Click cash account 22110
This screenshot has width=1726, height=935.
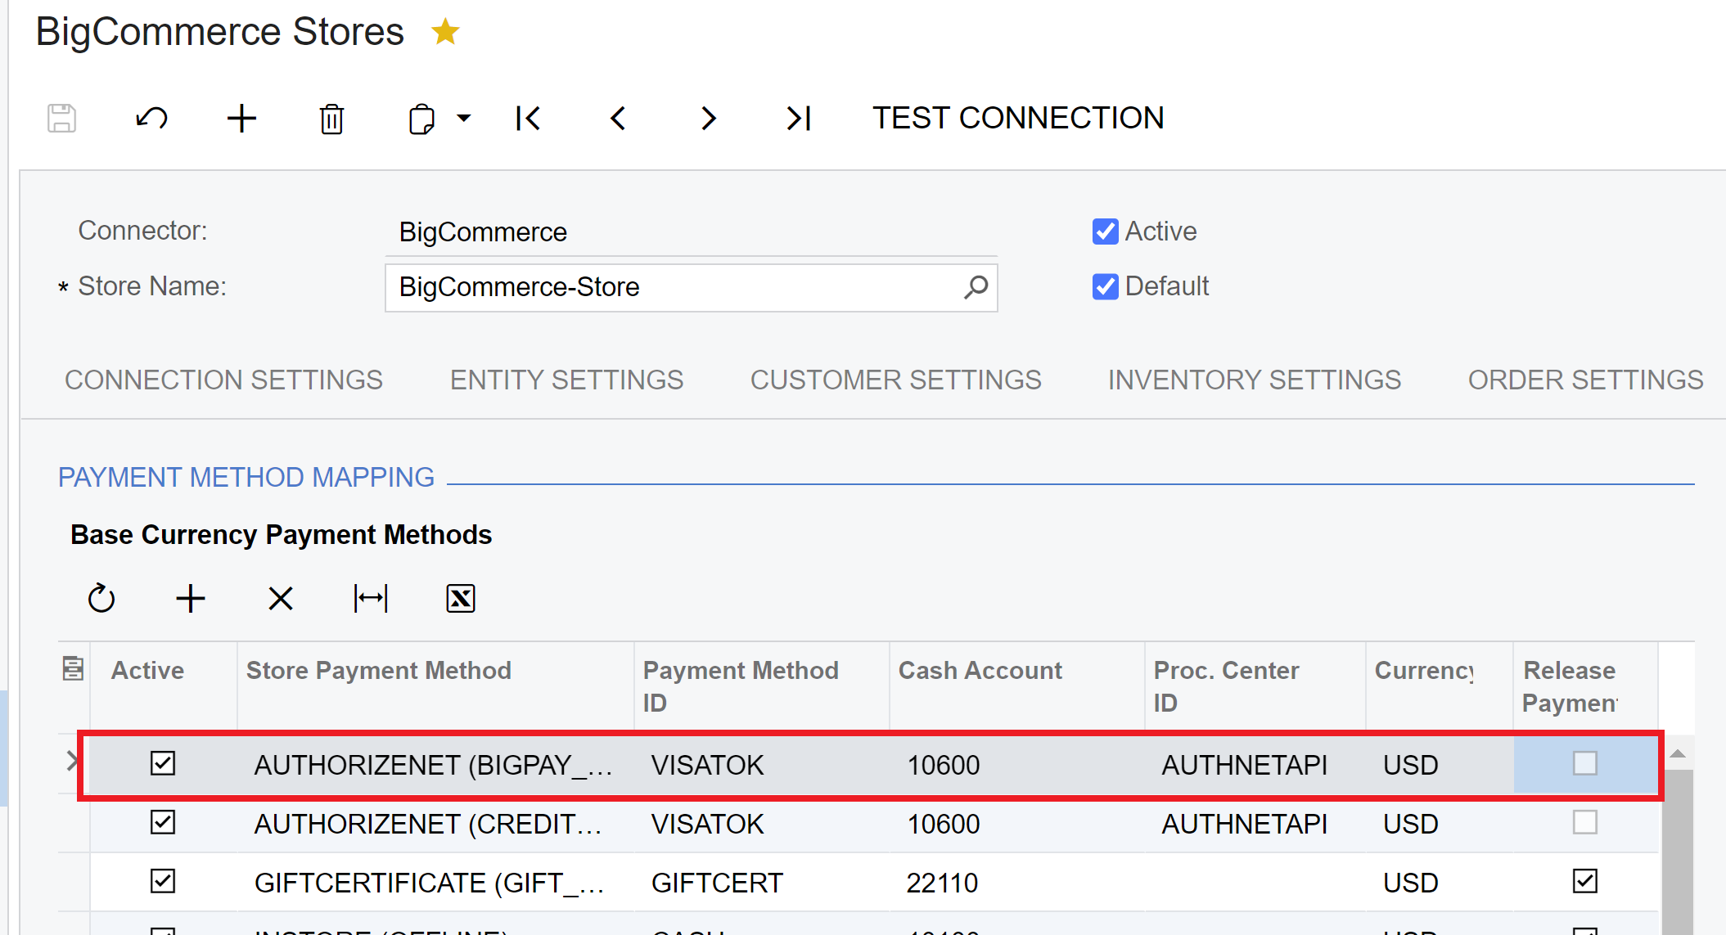[x=943, y=883]
